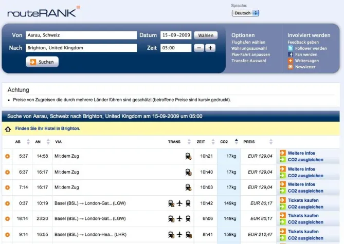Image resolution: width=344 pixels, height=244 pixels.
Task: Open Tickets kaufen for the 0:37 flight
Action: [303, 200]
